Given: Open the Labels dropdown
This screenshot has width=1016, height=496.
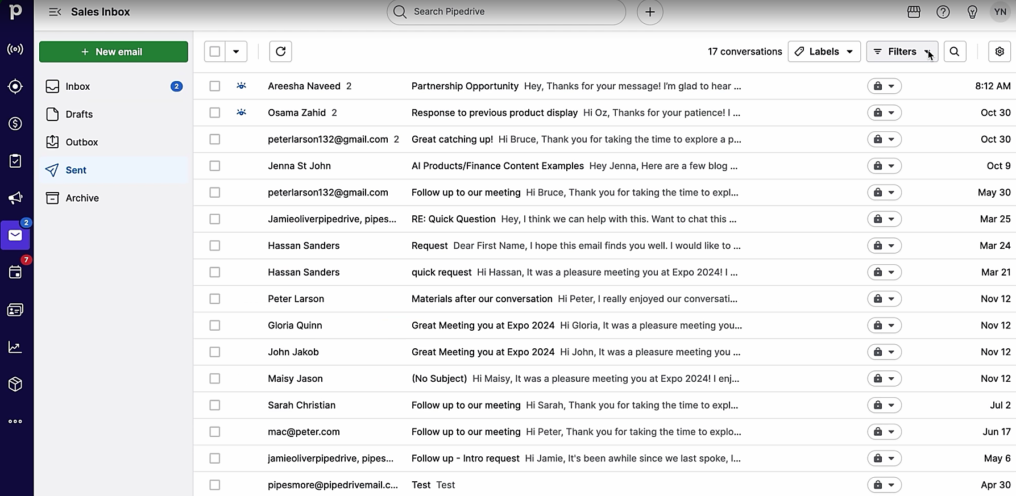Looking at the screenshot, I should [x=824, y=52].
